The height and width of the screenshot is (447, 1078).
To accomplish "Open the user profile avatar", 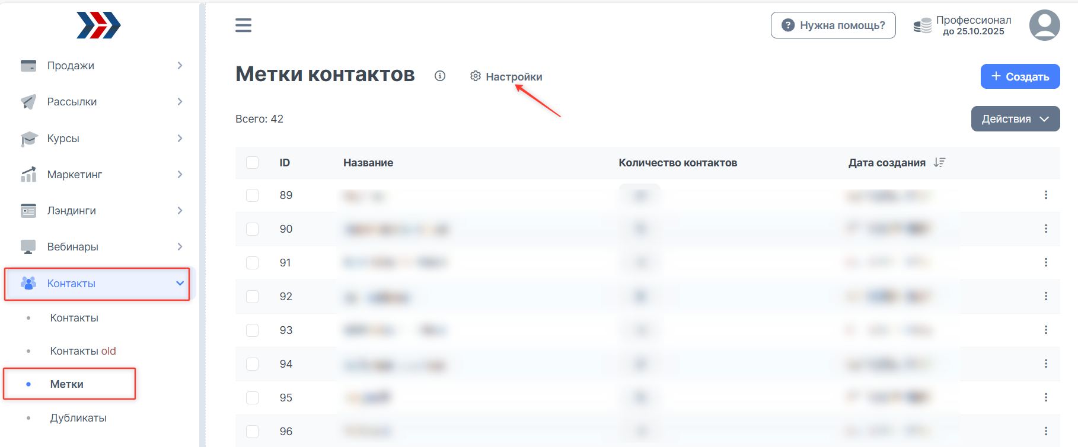I will [1044, 25].
